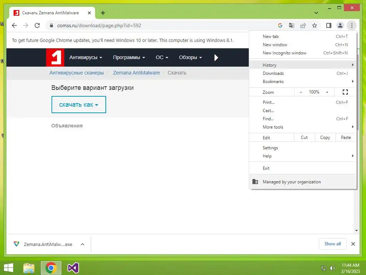Select New tab from the menu
The image size is (366, 275).
[303, 37]
